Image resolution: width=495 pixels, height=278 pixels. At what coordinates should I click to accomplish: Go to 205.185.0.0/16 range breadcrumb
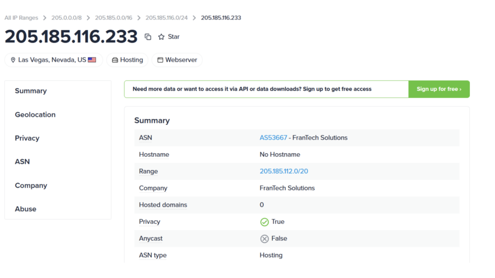tap(113, 18)
